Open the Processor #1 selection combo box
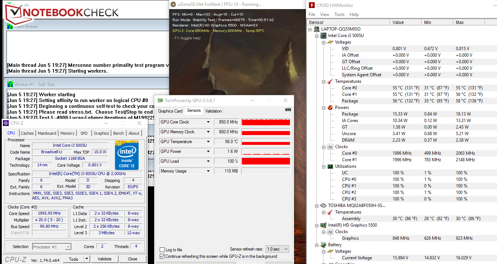 [52, 247]
